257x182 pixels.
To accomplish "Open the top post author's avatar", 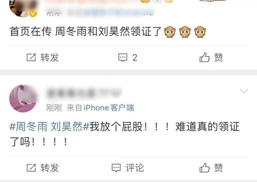I will click(x=23, y=8).
